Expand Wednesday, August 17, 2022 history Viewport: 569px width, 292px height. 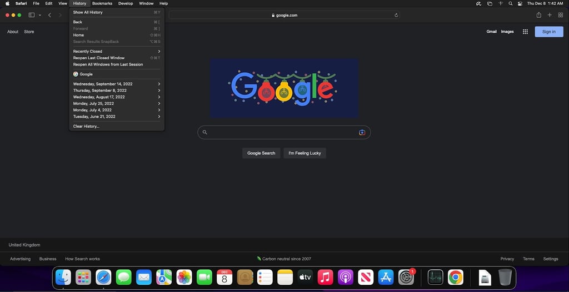pos(117,97)
